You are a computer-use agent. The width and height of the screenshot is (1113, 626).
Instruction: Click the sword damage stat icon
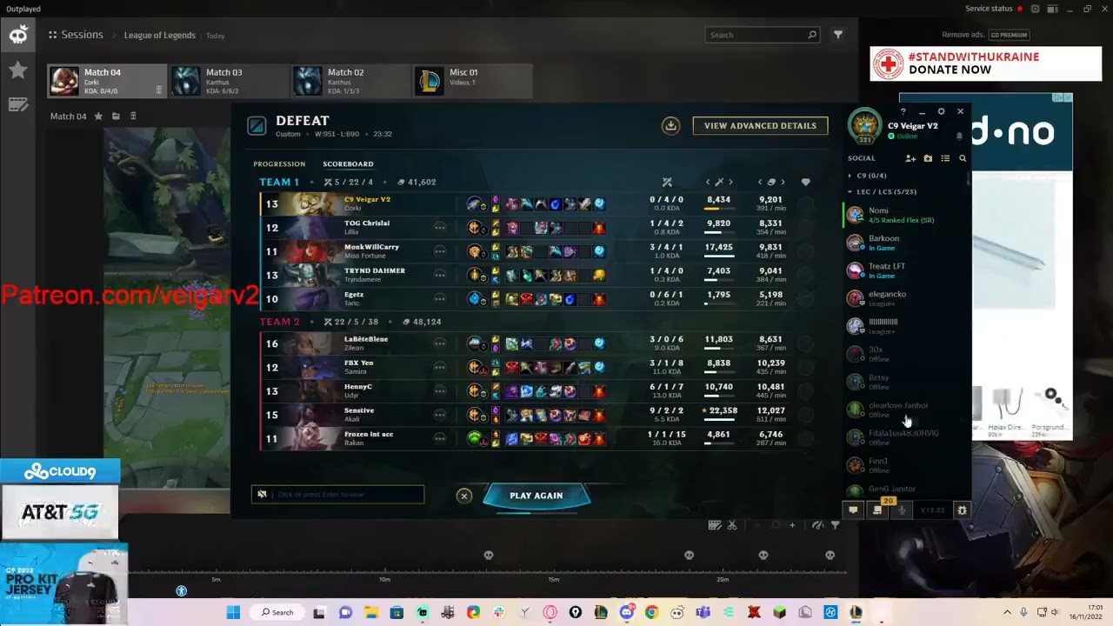tap(719, 182)
